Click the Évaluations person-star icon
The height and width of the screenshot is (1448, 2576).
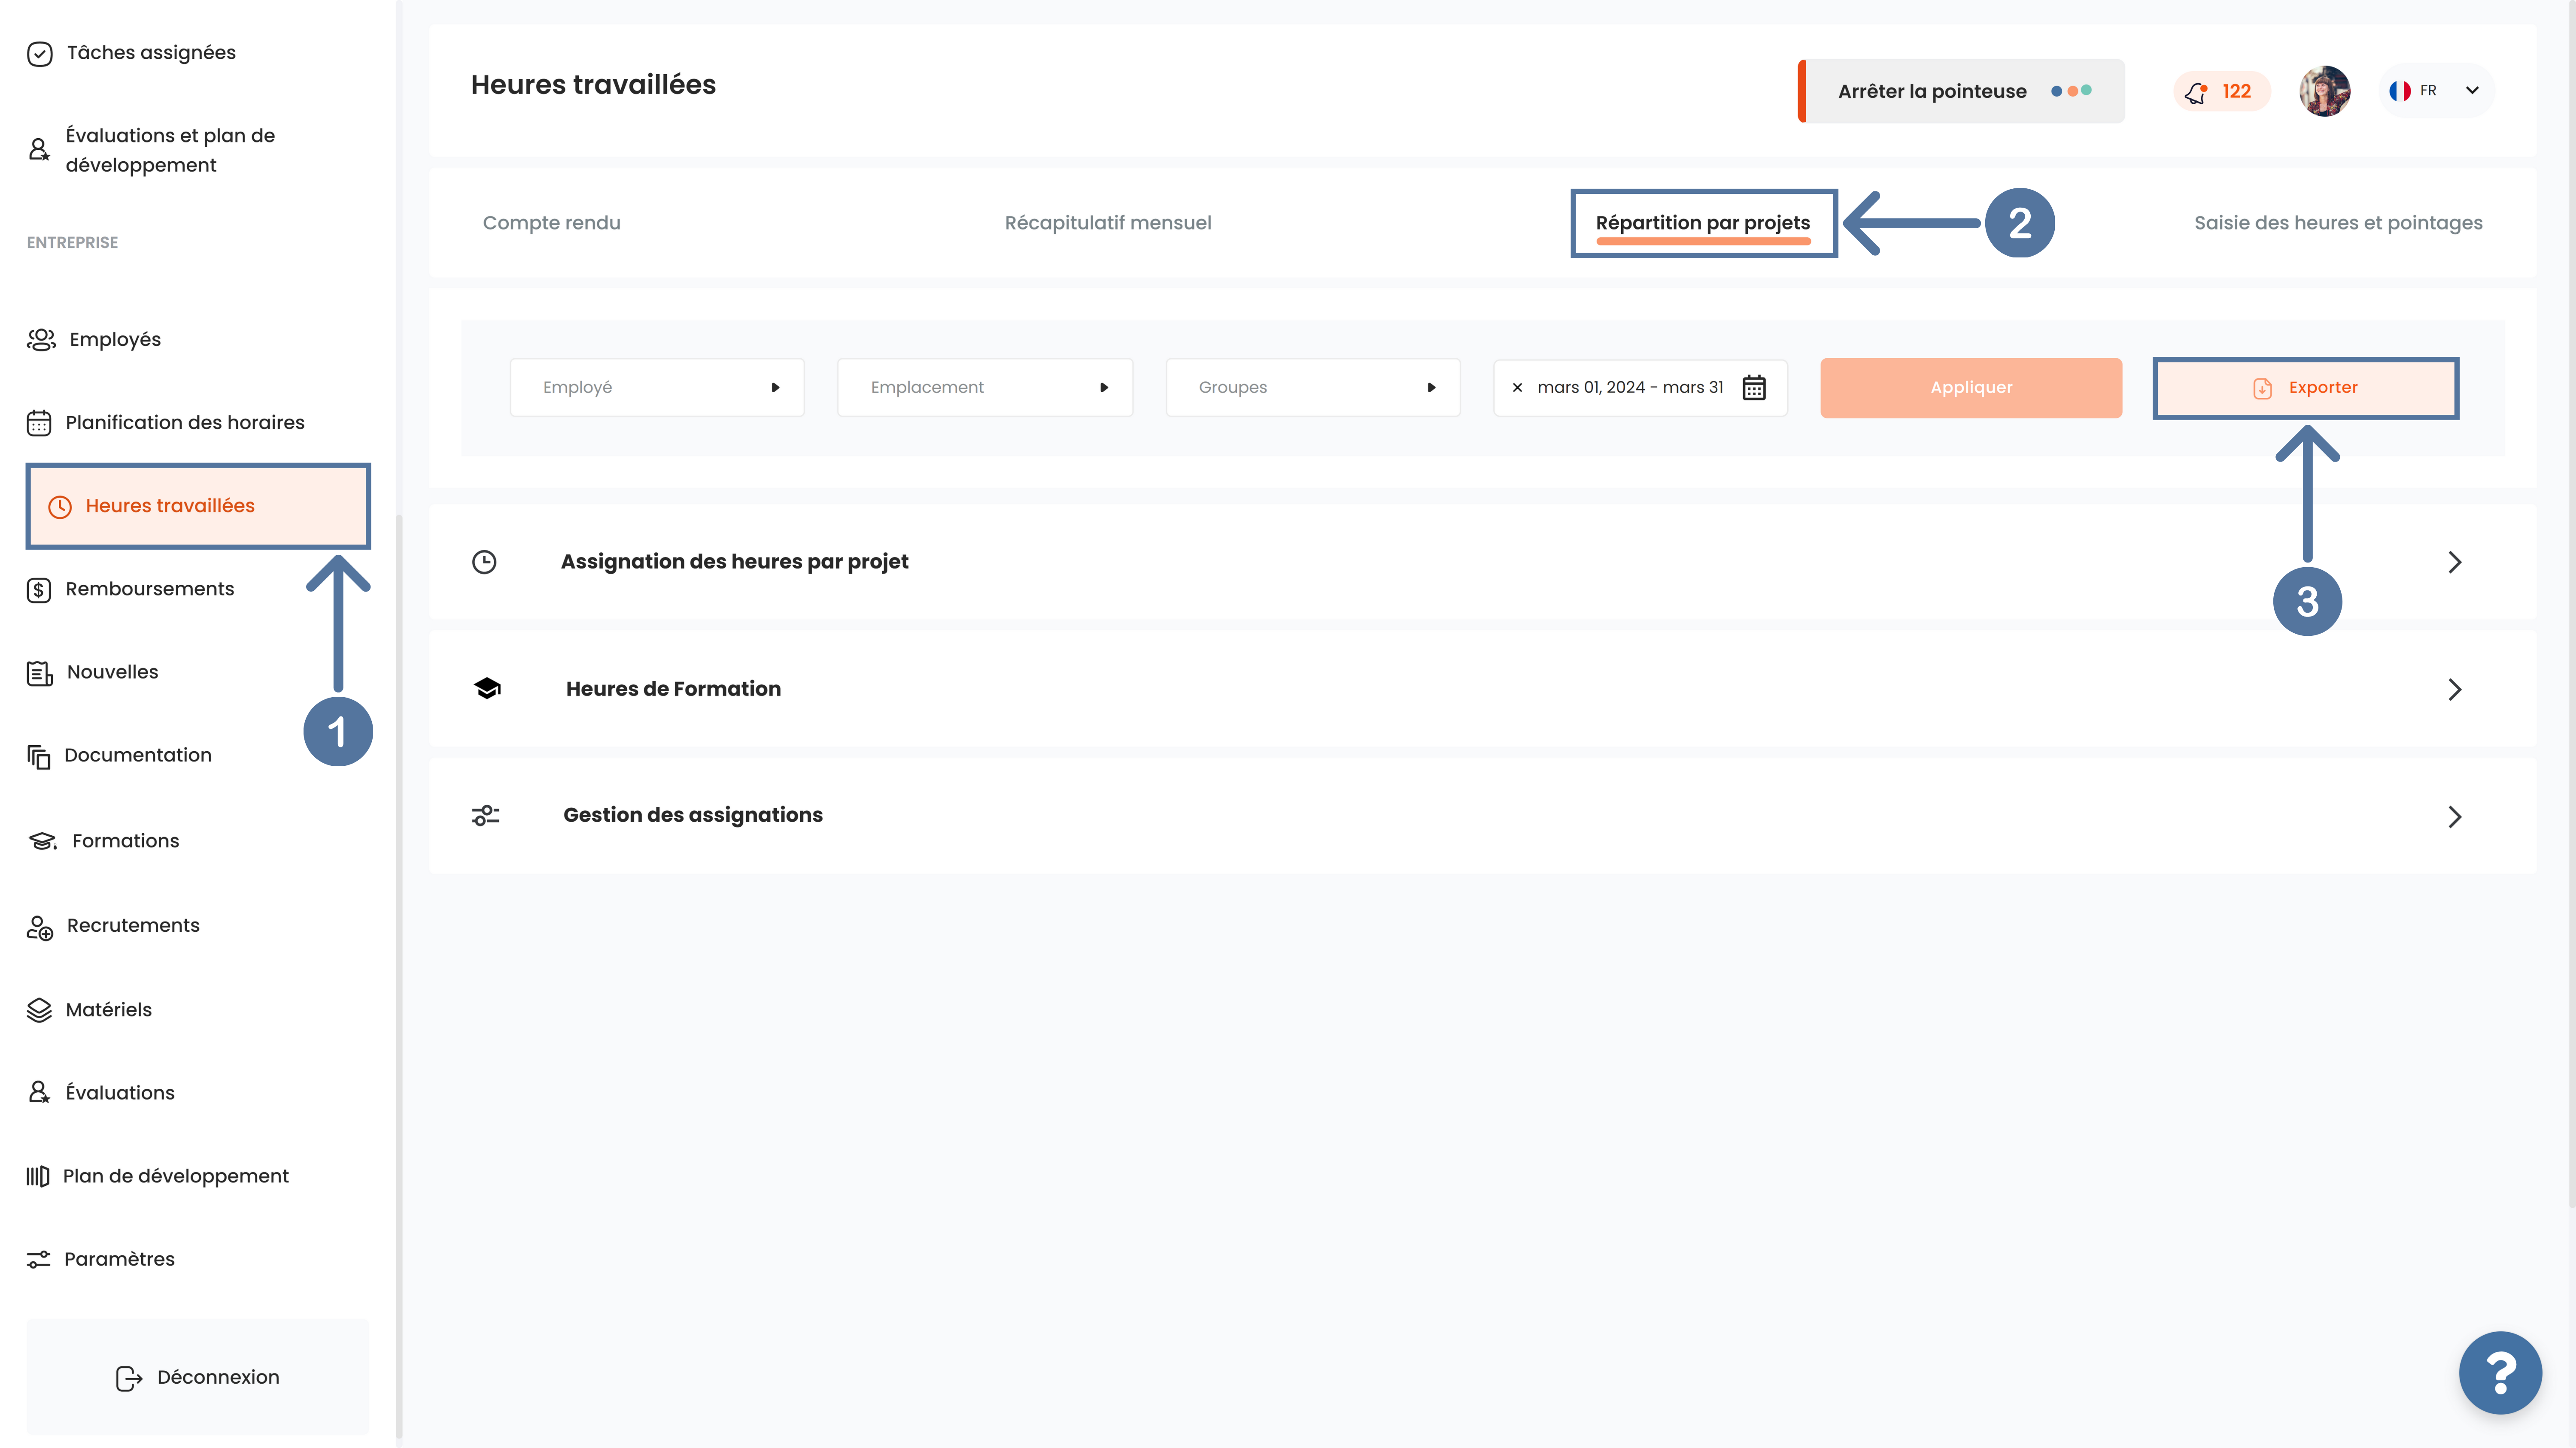(39, 1092)
